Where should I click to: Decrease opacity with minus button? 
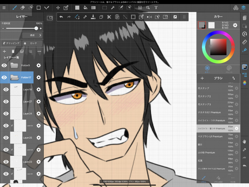(x=3, y=28)
